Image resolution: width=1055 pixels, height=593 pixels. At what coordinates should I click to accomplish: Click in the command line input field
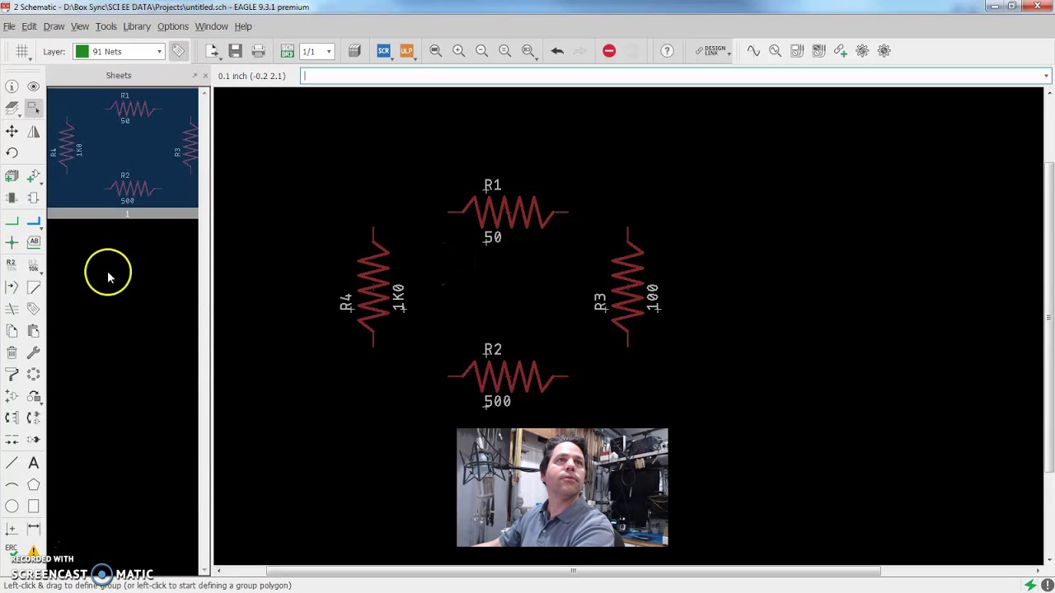[x=676, y=76]
